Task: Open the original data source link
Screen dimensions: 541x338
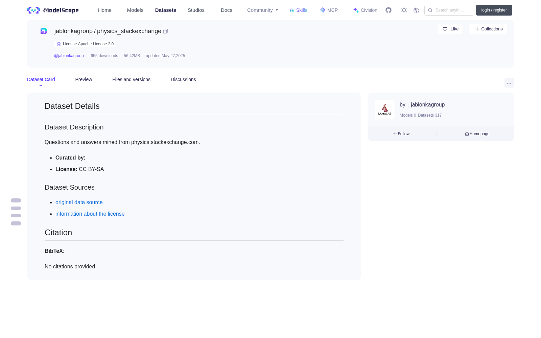Action: (x=79, y=202)
